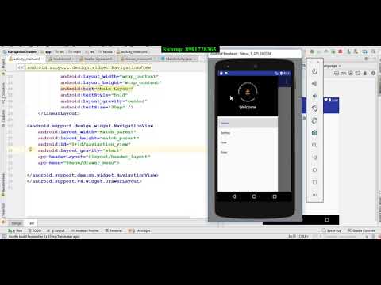This screenshot has width=381, height=285.
Task: Rotate emulator right using the toolbar icon
Action: (x=314, y=120)
